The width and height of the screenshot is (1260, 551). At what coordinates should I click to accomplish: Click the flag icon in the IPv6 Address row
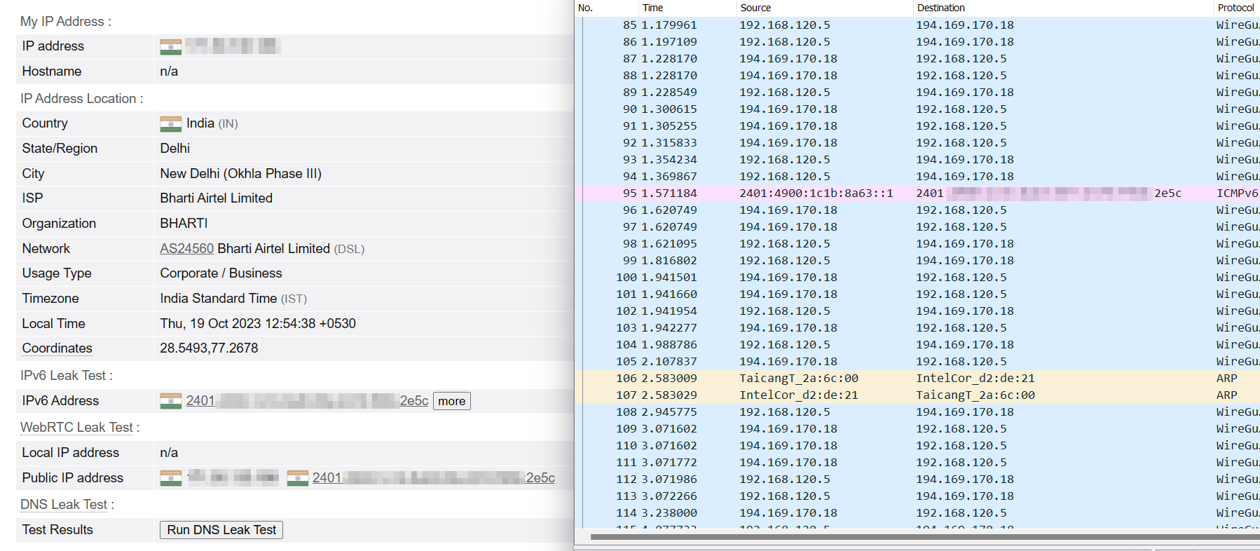(170, 401)
